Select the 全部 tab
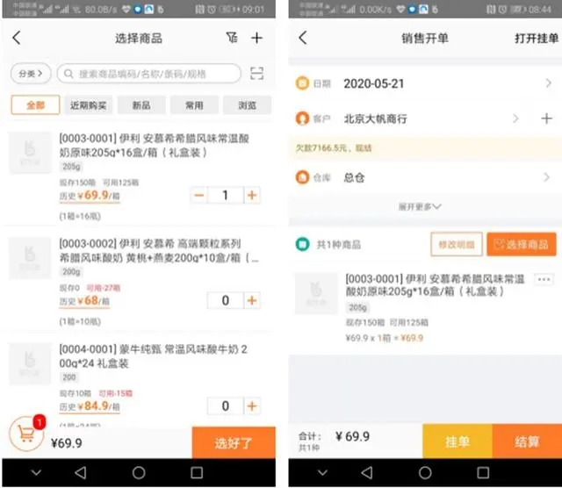Screen dimensions: 562x488 35,105
